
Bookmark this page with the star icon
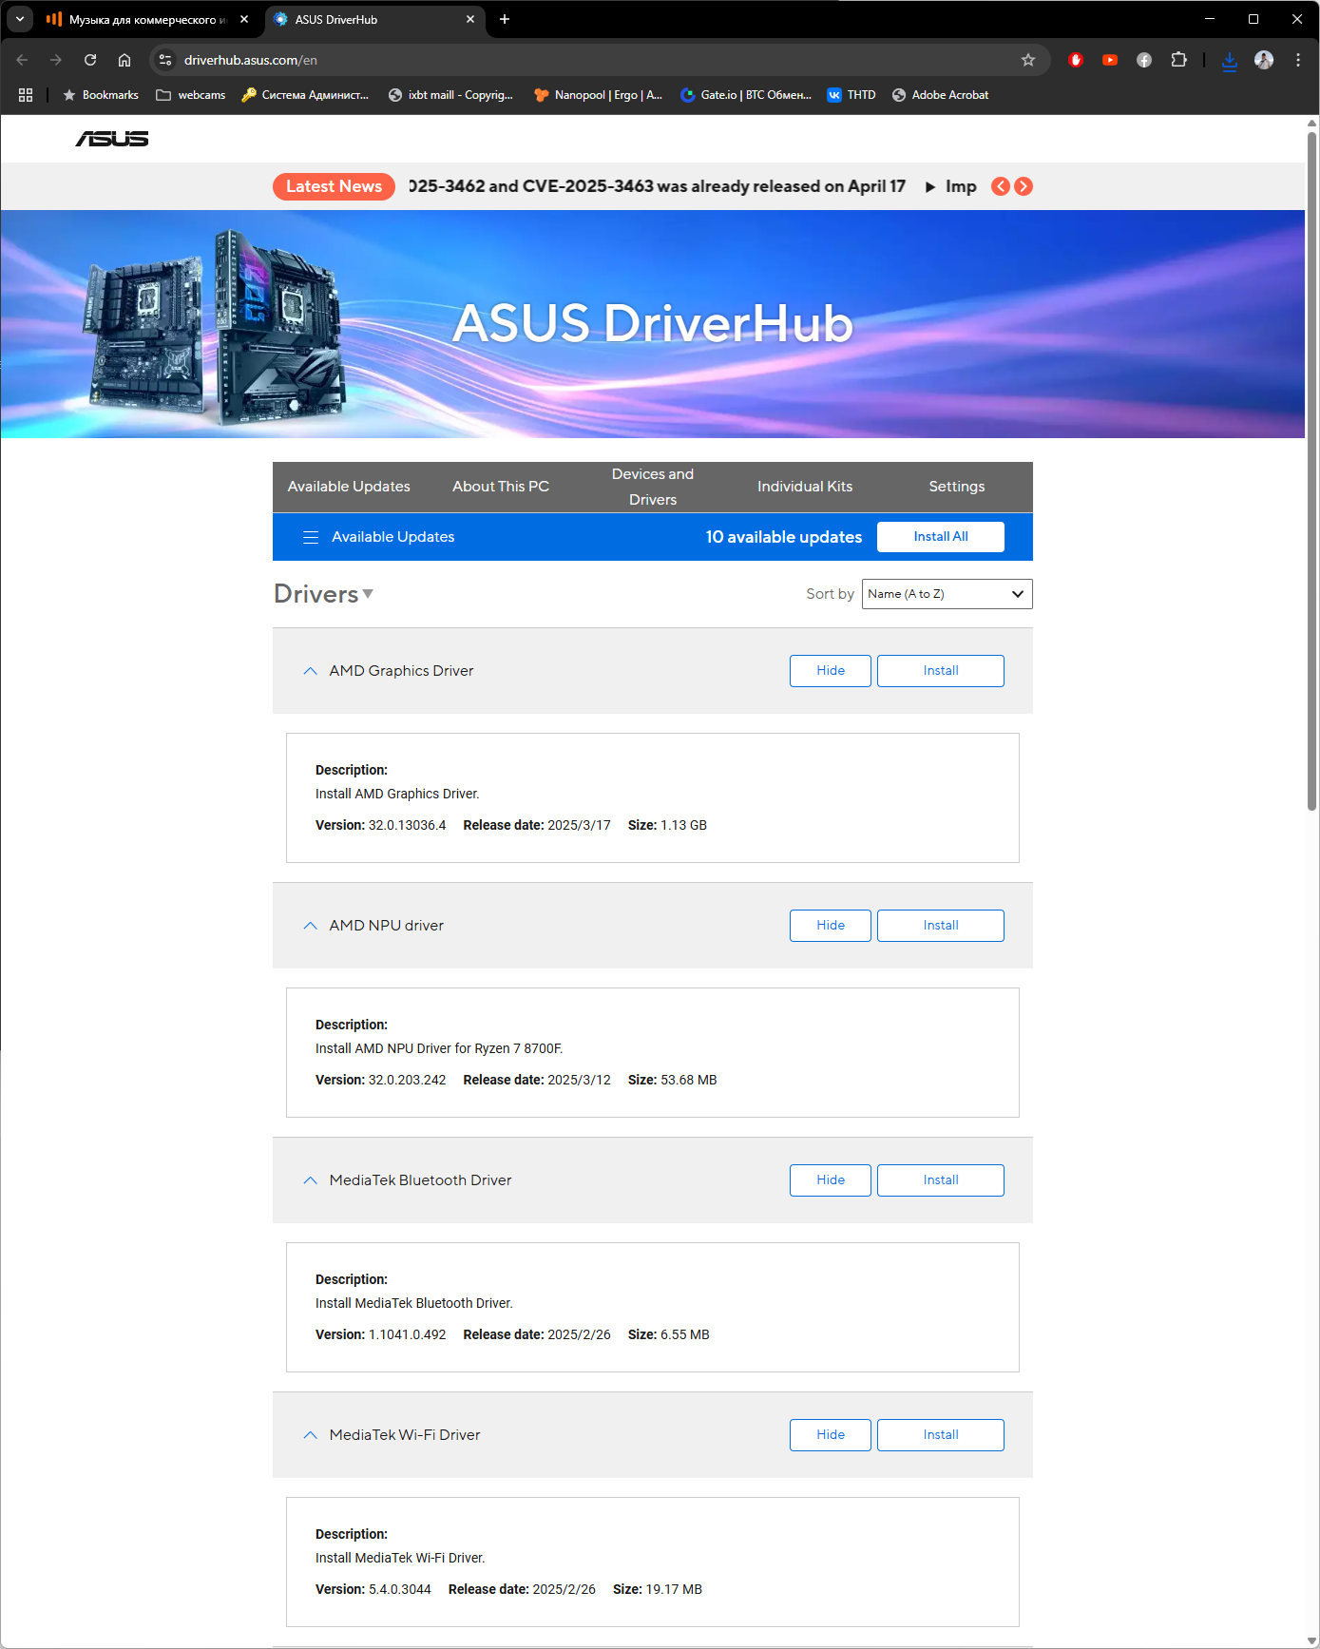(1028, 60)
